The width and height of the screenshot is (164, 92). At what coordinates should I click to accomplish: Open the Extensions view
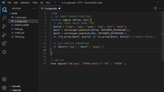(x=4, y=43)
